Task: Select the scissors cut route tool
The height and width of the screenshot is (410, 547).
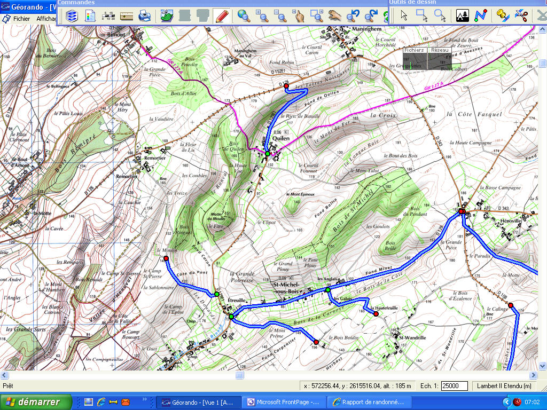Action: (521, 15)
